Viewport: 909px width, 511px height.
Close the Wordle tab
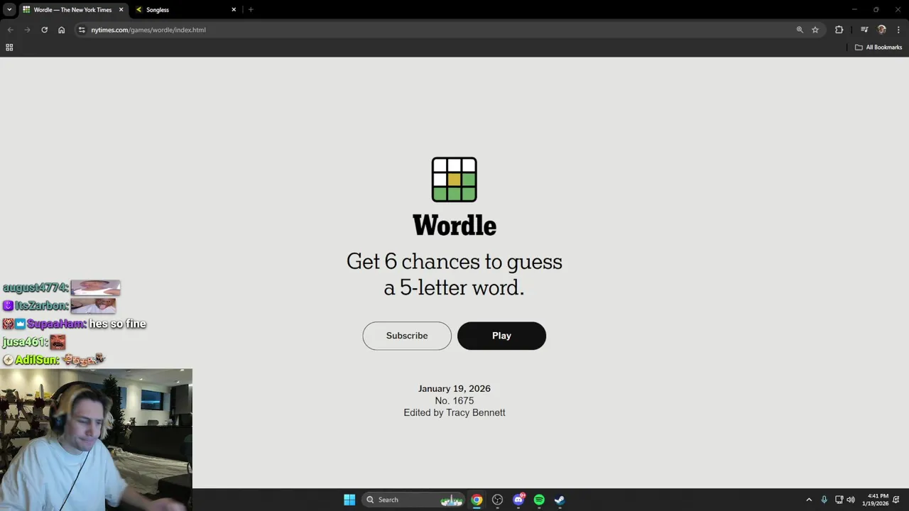click(x=121, y=10)
